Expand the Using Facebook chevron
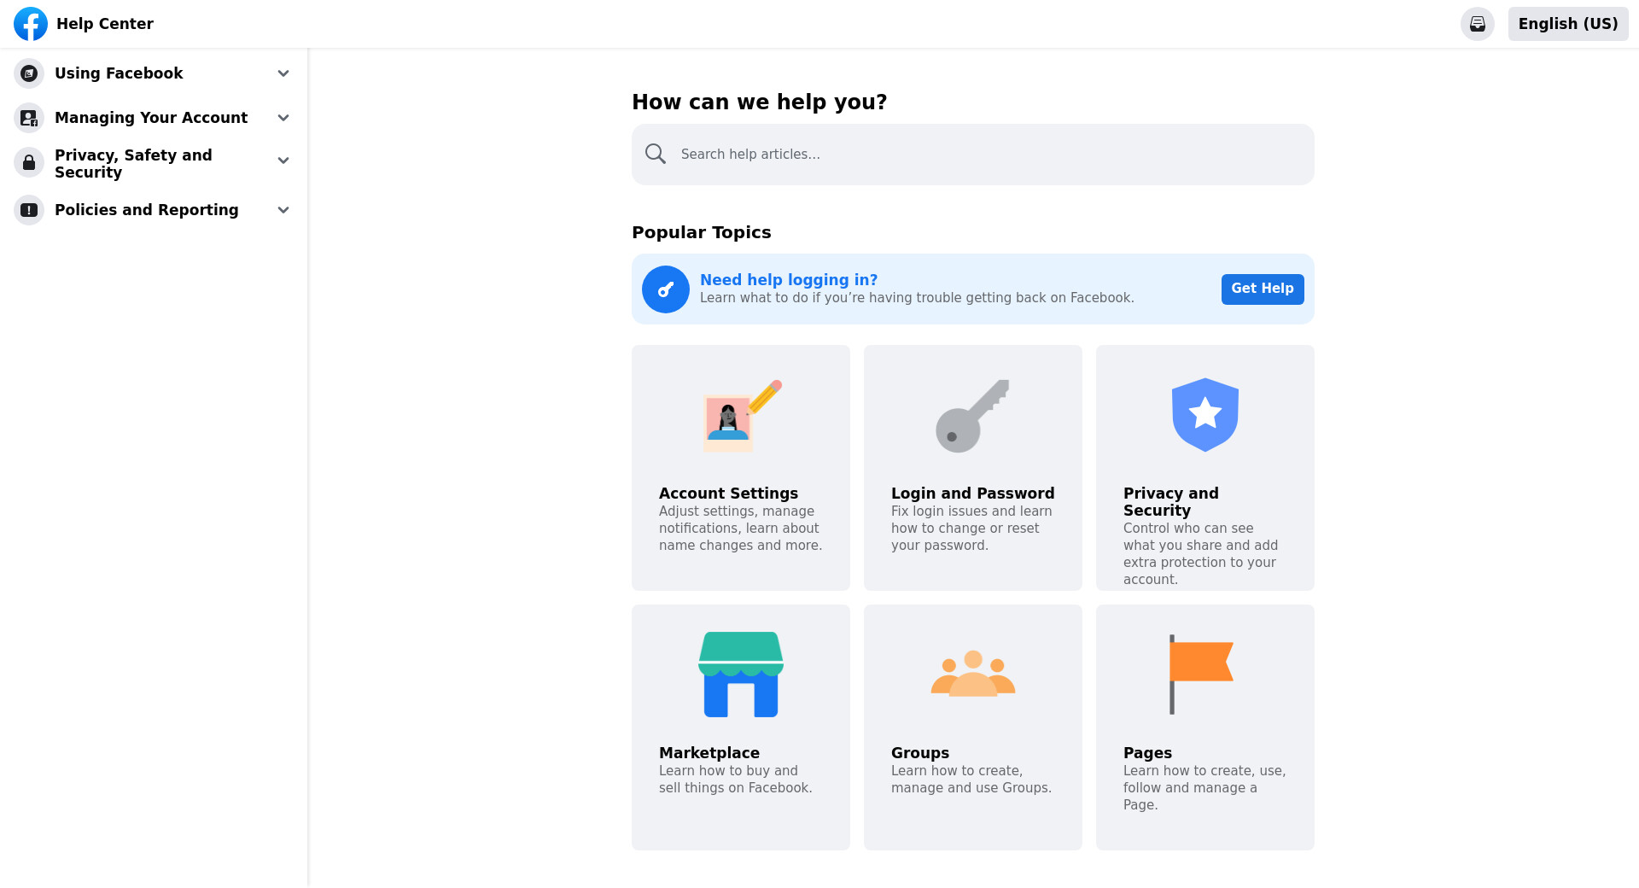 283,73
